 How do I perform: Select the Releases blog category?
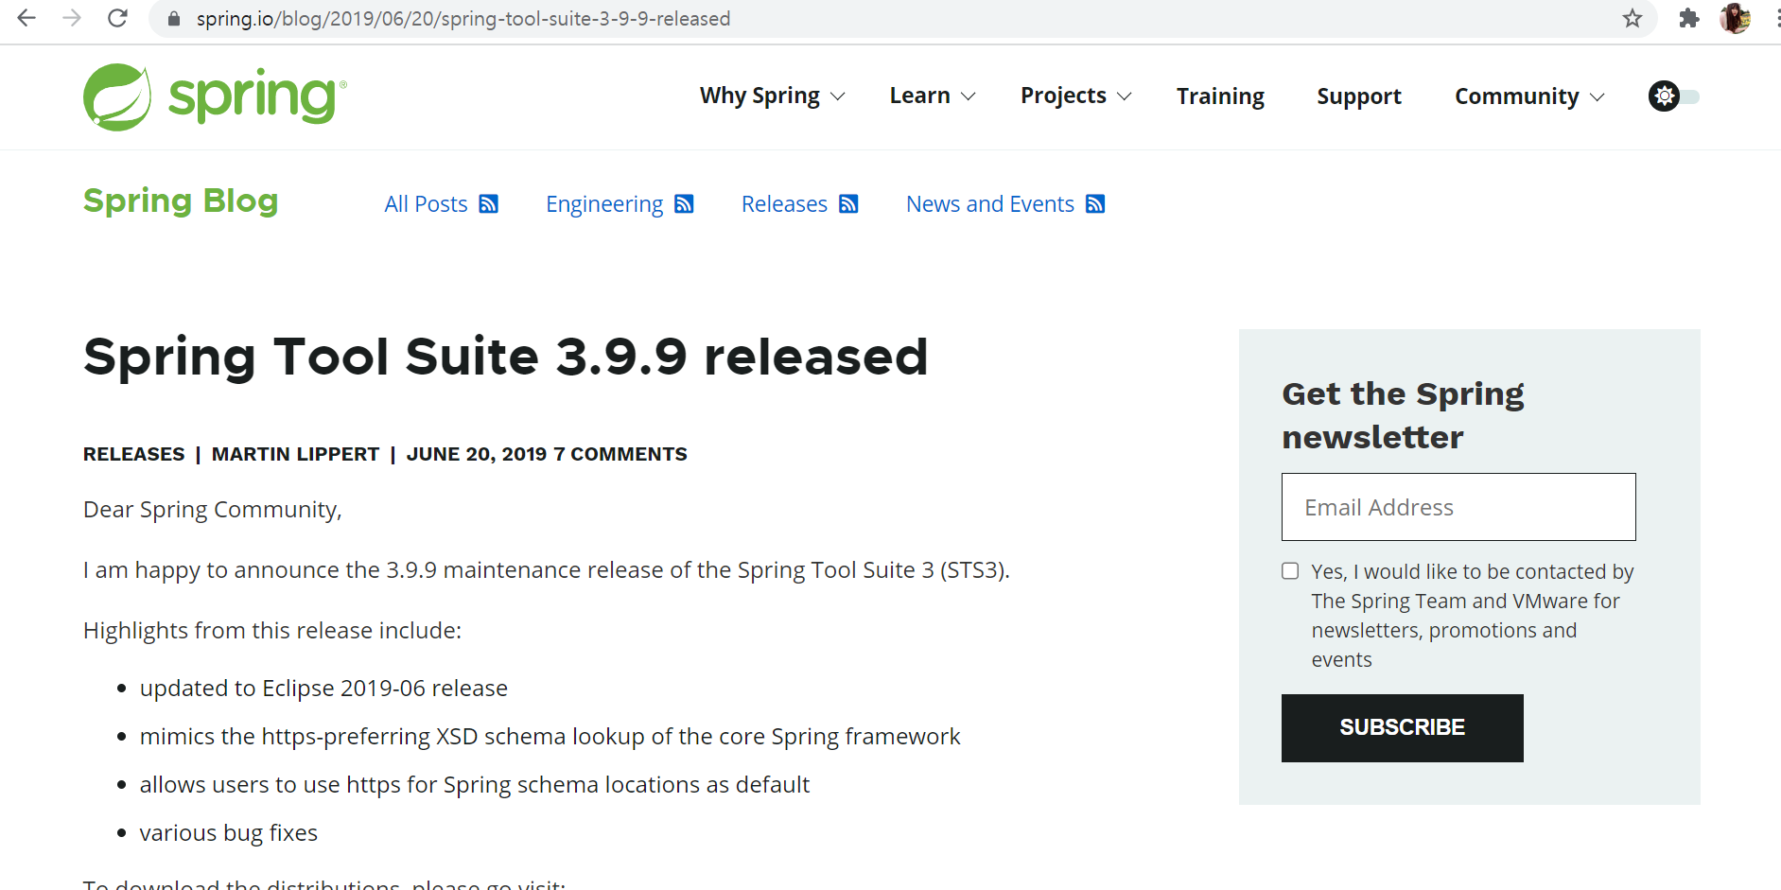784,204
